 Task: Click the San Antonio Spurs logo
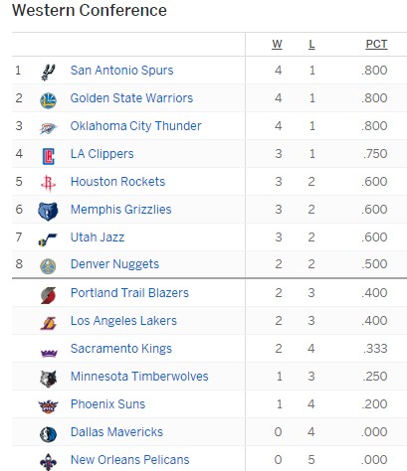(48, 72)
